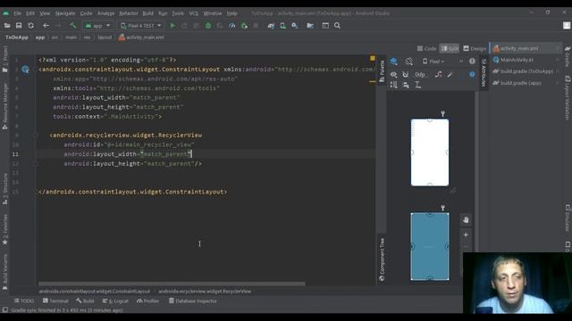Click the gray warnings info icon in design toolbar
Image resolution: width=572 pixels, height=321 pixels.
472,62
